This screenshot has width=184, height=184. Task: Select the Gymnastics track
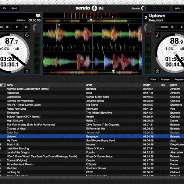point(92,97)
